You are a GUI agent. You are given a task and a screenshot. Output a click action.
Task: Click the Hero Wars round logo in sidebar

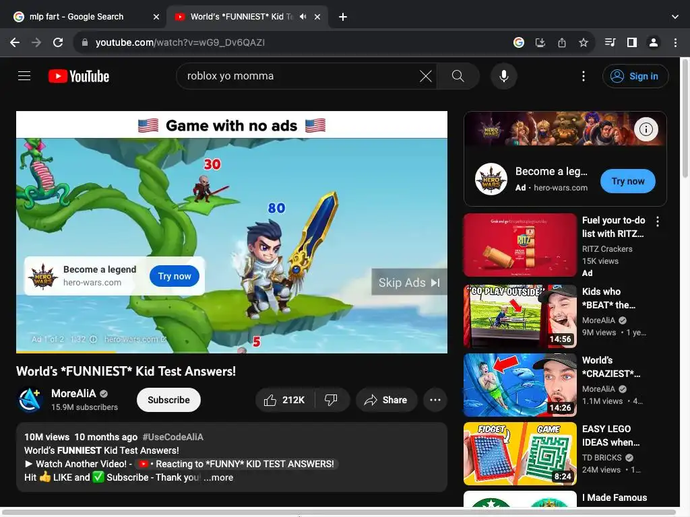[491, 179]
